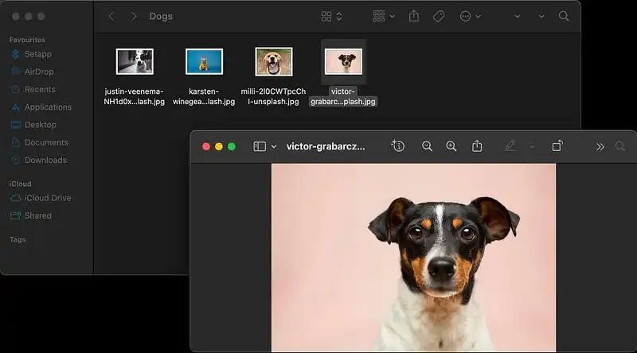637x353 pixels.
Task: Go back in Finder Dogs window
Action: [x=111, y=16]
